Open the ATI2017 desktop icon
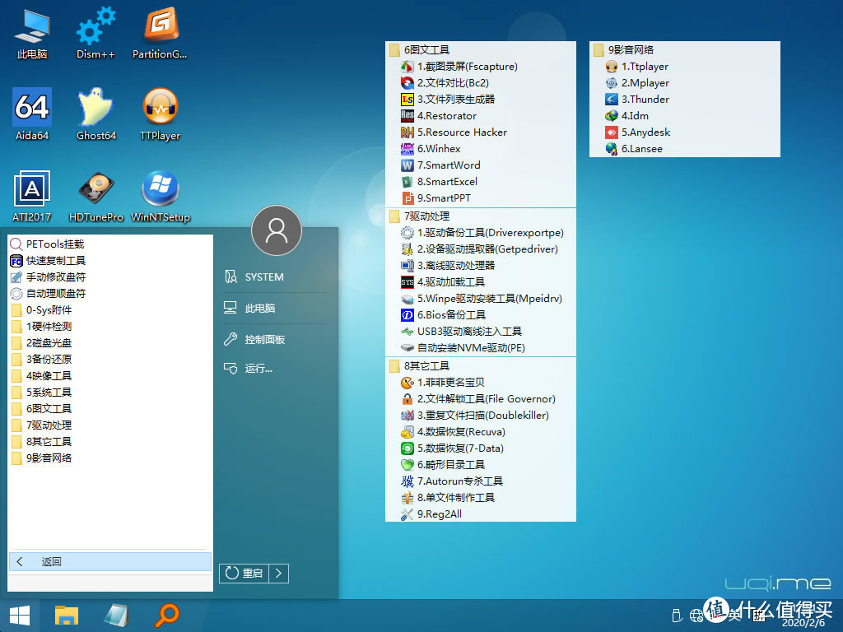This screenshot has height=632, width=843. click(32, 196)
